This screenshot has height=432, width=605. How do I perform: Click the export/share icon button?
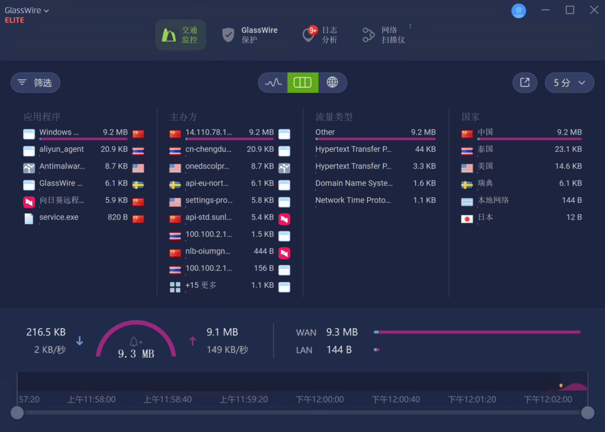click(525, 83)
